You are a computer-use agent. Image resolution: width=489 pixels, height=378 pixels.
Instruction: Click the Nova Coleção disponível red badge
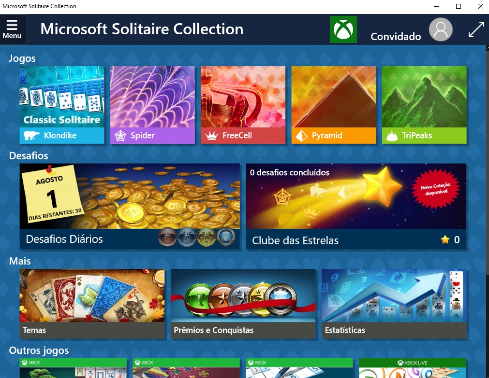(x=435, y=189)
